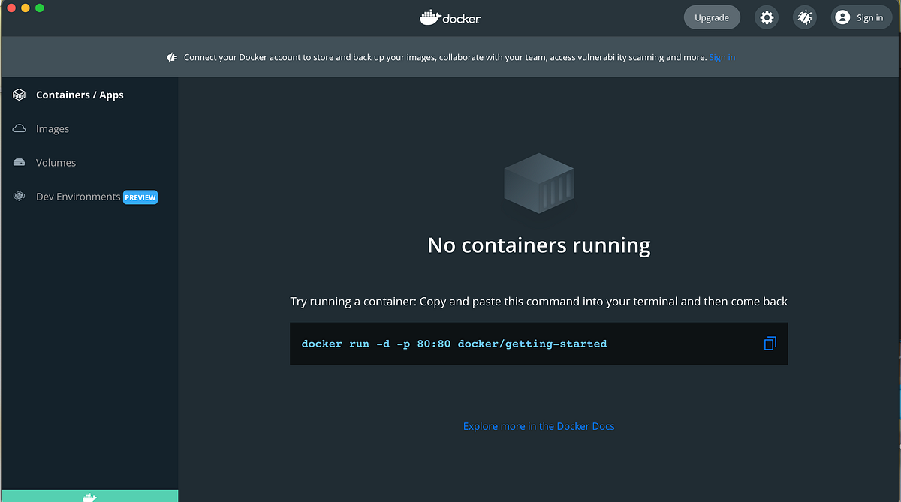Select the Volumes disk icon in sidebar

(x=19, y=162)
